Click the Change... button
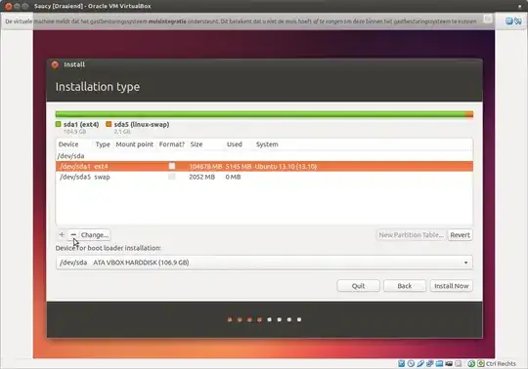Screen dimensions: 528x369 coord(95,235)
